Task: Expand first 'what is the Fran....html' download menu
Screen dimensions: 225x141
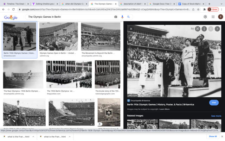Action: point(33,137)
